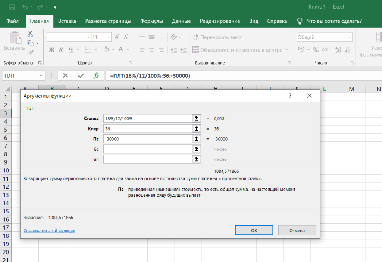Click the collapse dialog icon beside Тип field
Screen dimensions: 382x262
[196, 159]
